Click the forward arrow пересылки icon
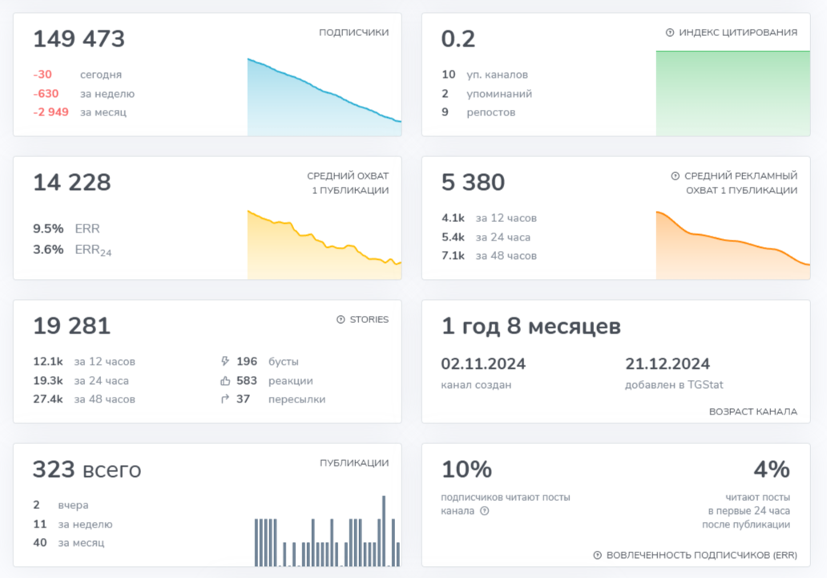 pos(225,399)
